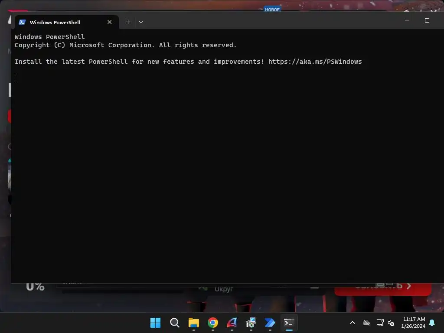Click the Terminal icon in the taskbar
Screen dimensions: 444x333
[289, 323]
